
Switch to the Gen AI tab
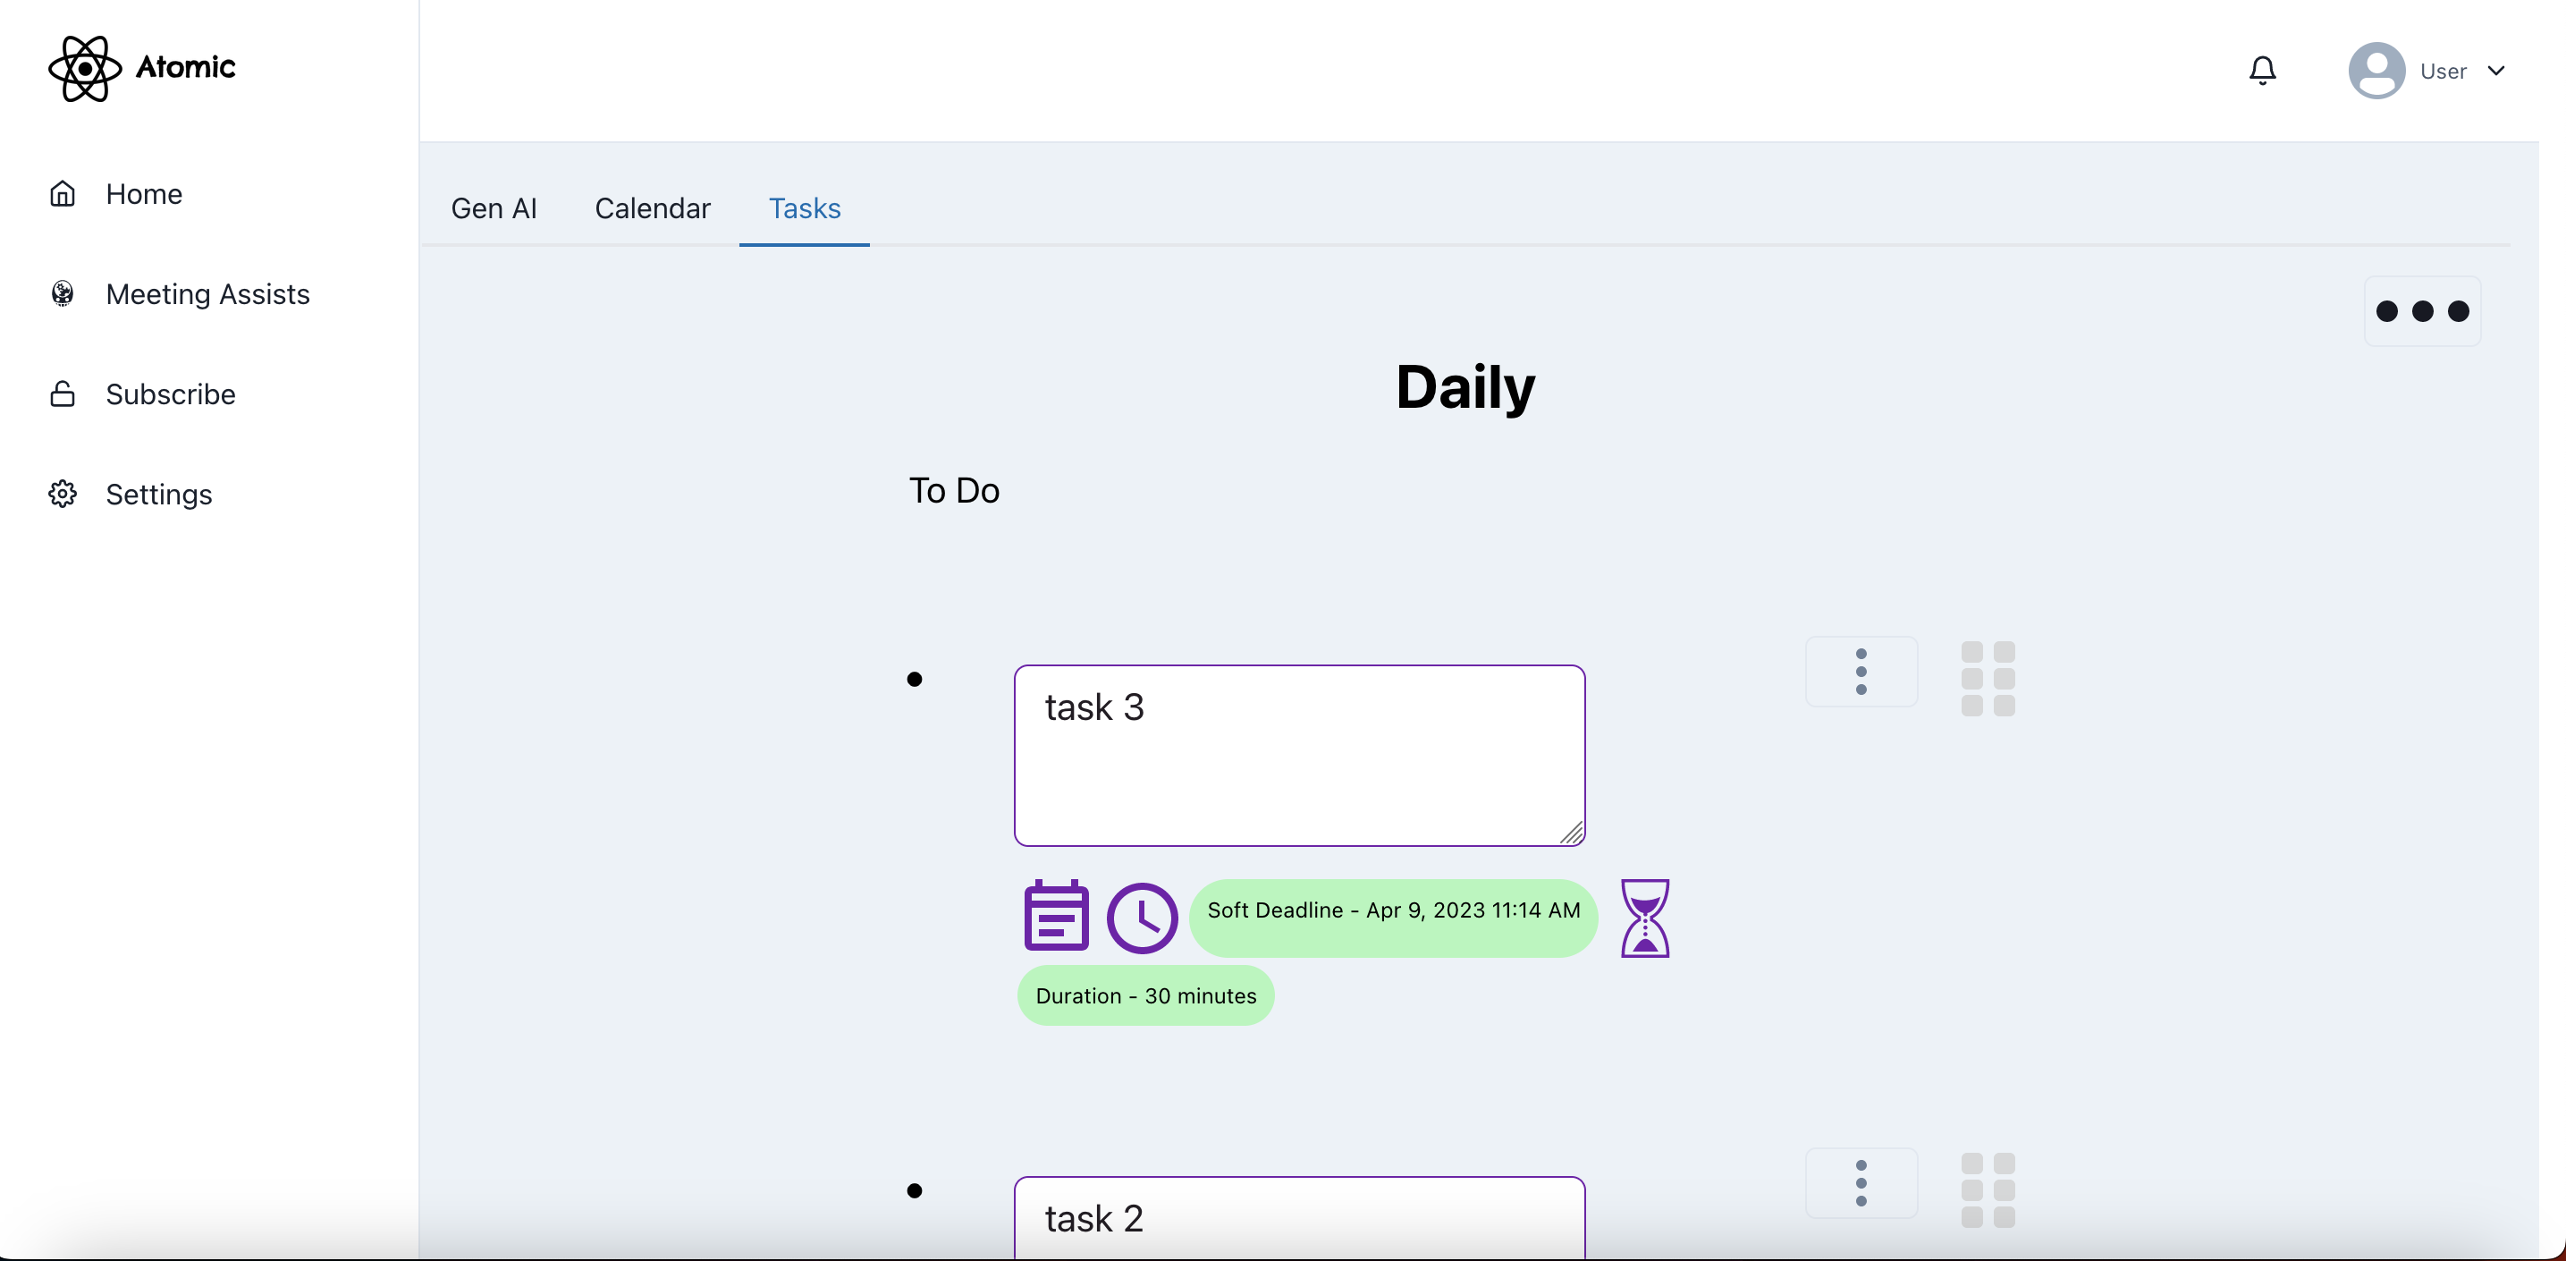494,208
